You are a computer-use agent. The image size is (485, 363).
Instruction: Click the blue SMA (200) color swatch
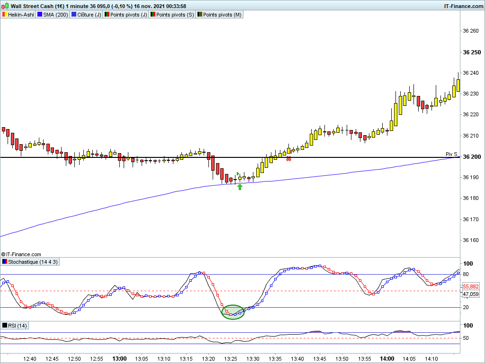(40, 15)
